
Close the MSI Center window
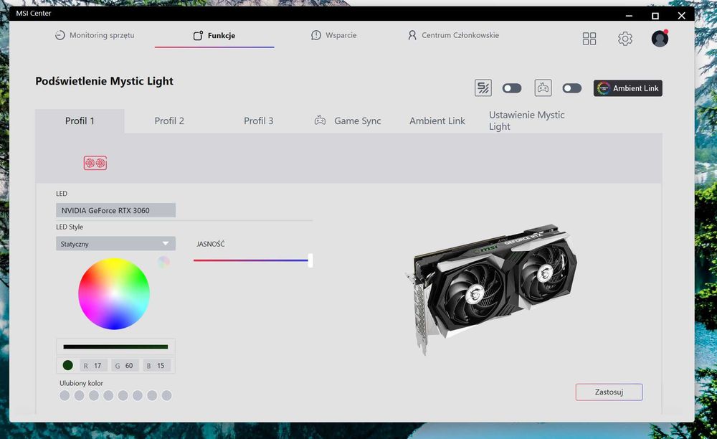[681, 16]
